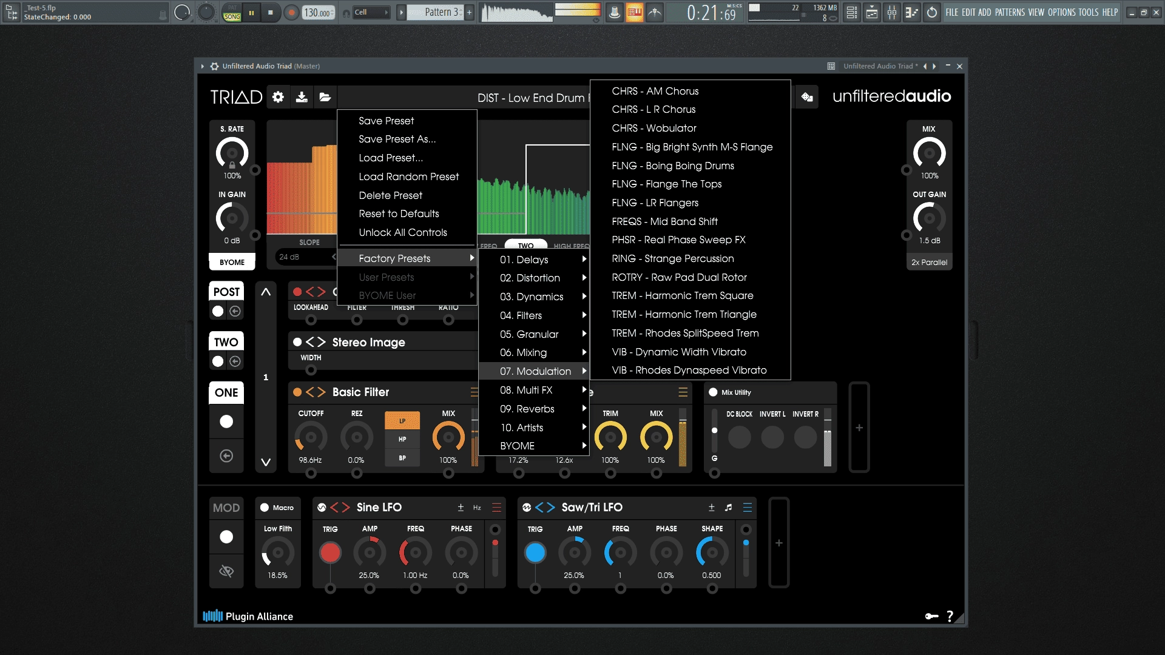1165x655 pixels.
Task: Expand the 02. Distortion submenu
Action: point(534,278)
